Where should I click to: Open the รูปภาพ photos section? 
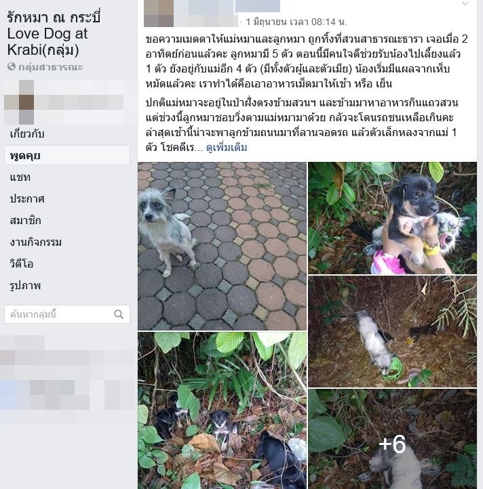coord(25,285)
